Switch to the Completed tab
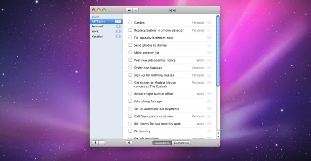Screen dimensions: 311x161 [182, 143]
